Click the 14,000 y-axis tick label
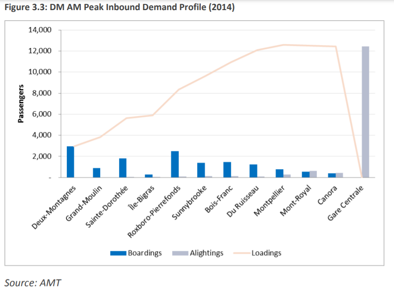 point(40,30)
